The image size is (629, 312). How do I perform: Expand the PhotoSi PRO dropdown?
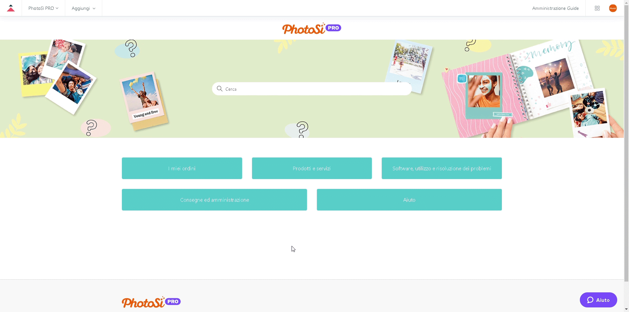pyautogui.click(x=43, y=8)
